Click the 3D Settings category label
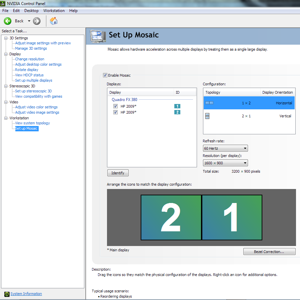 click(x=19, y=38)
